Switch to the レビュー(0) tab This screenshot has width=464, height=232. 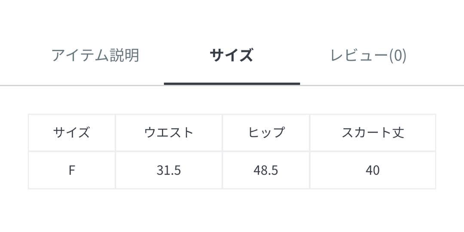pyautogui.click(x=368, y=55)
